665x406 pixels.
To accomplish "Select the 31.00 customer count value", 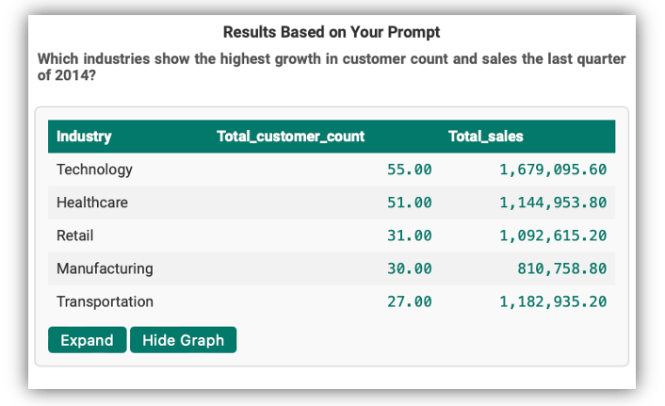I will pyautogui.click(x=409, y=235).
